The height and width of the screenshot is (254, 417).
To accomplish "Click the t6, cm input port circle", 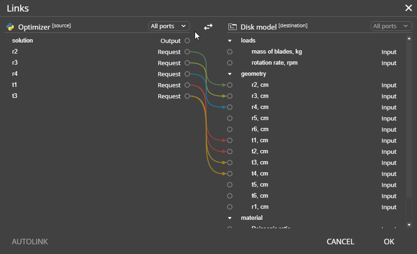I will (230, 196).
